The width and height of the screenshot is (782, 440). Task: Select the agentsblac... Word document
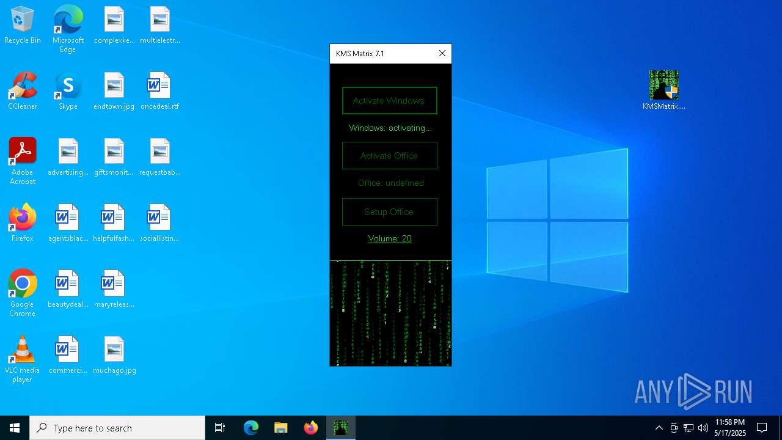point(68,223)
